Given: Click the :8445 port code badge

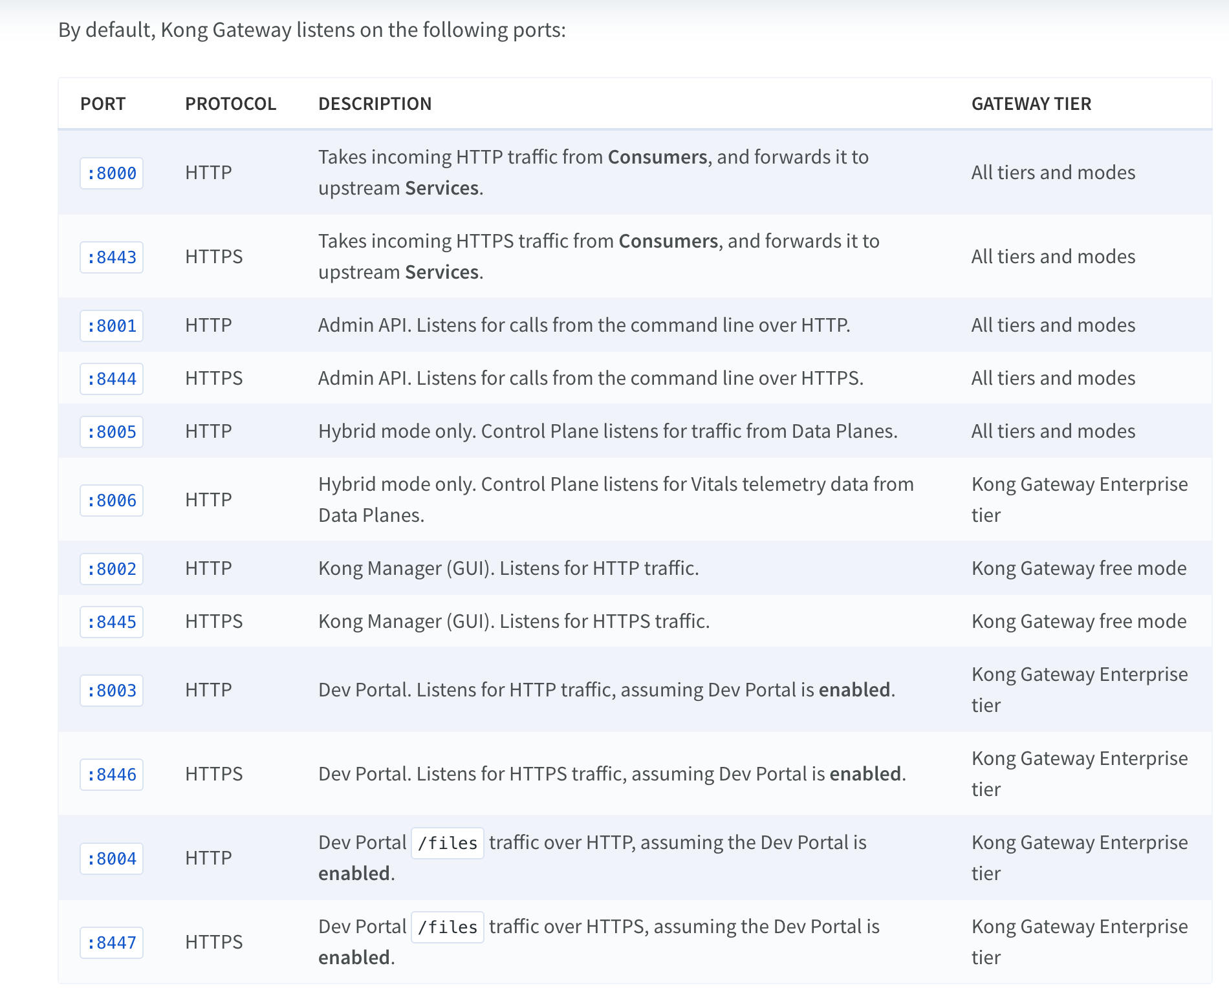Looking at the screenshot, I should pyautogui.click(x=111, y=622).
